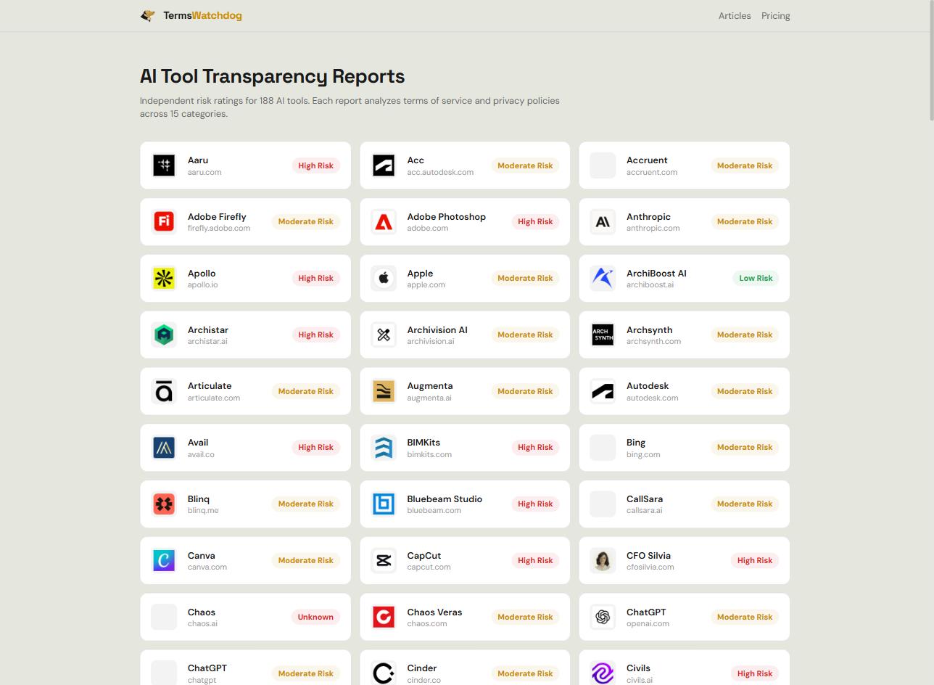The image size is (934, 685).
Task: Open the Articles page
Action: (x=735, y=16)
